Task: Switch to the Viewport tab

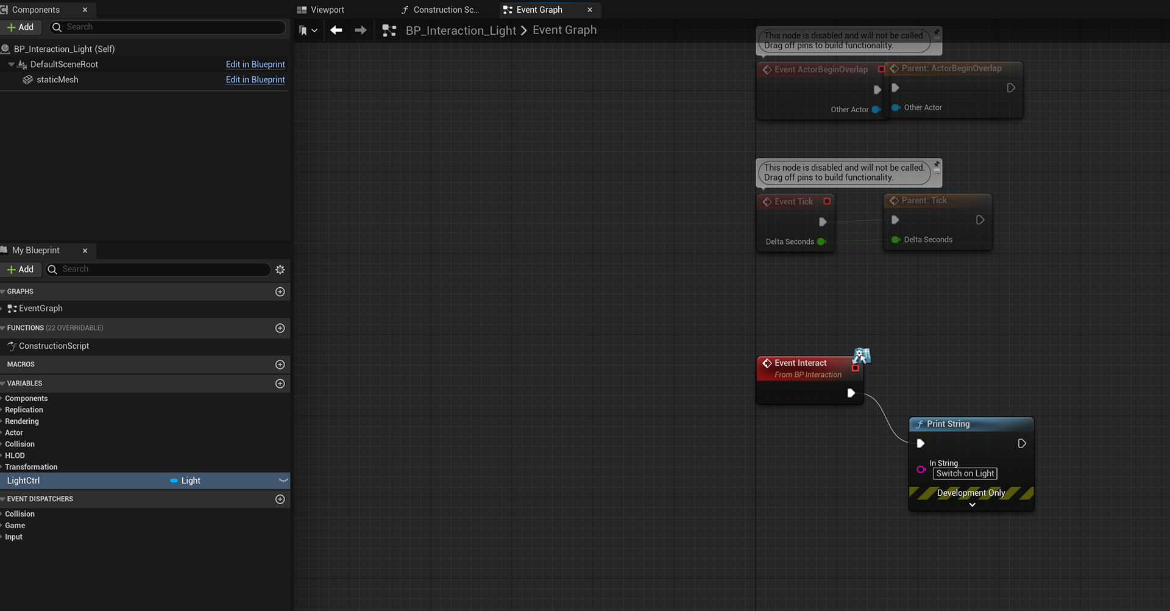Action: click(x=321, y=10)
